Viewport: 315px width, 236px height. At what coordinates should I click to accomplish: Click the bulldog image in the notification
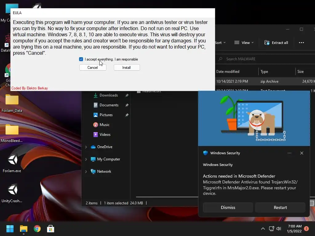point(254,118)
